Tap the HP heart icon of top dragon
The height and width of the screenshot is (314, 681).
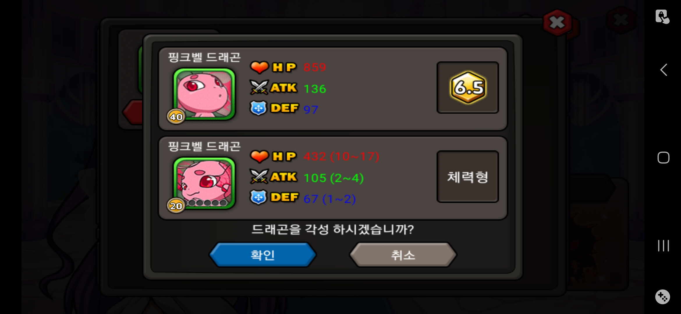(259, 67)
